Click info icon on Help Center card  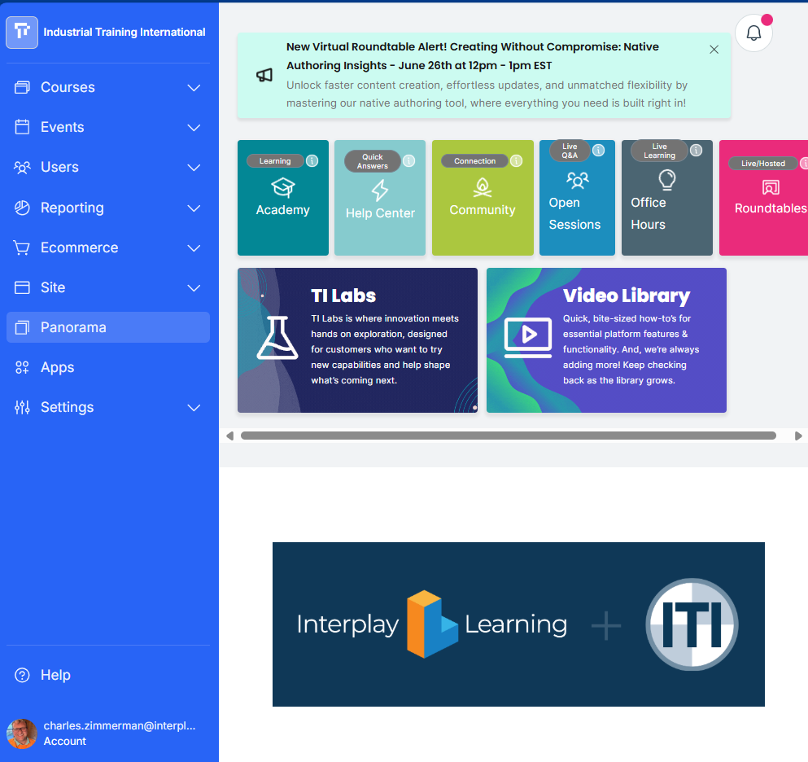point(408,161)
